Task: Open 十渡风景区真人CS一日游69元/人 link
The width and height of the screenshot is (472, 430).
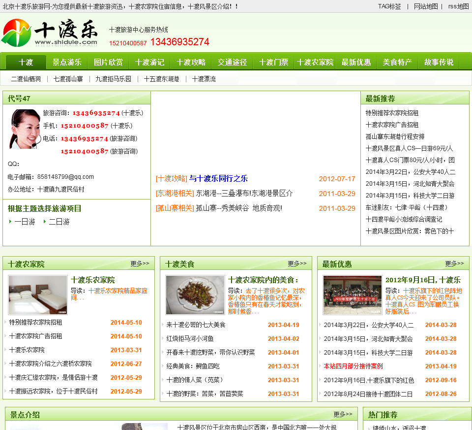Action: pos(409,148)
